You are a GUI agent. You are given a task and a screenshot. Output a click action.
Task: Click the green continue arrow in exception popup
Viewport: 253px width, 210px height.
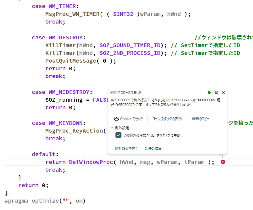(209, 93)
